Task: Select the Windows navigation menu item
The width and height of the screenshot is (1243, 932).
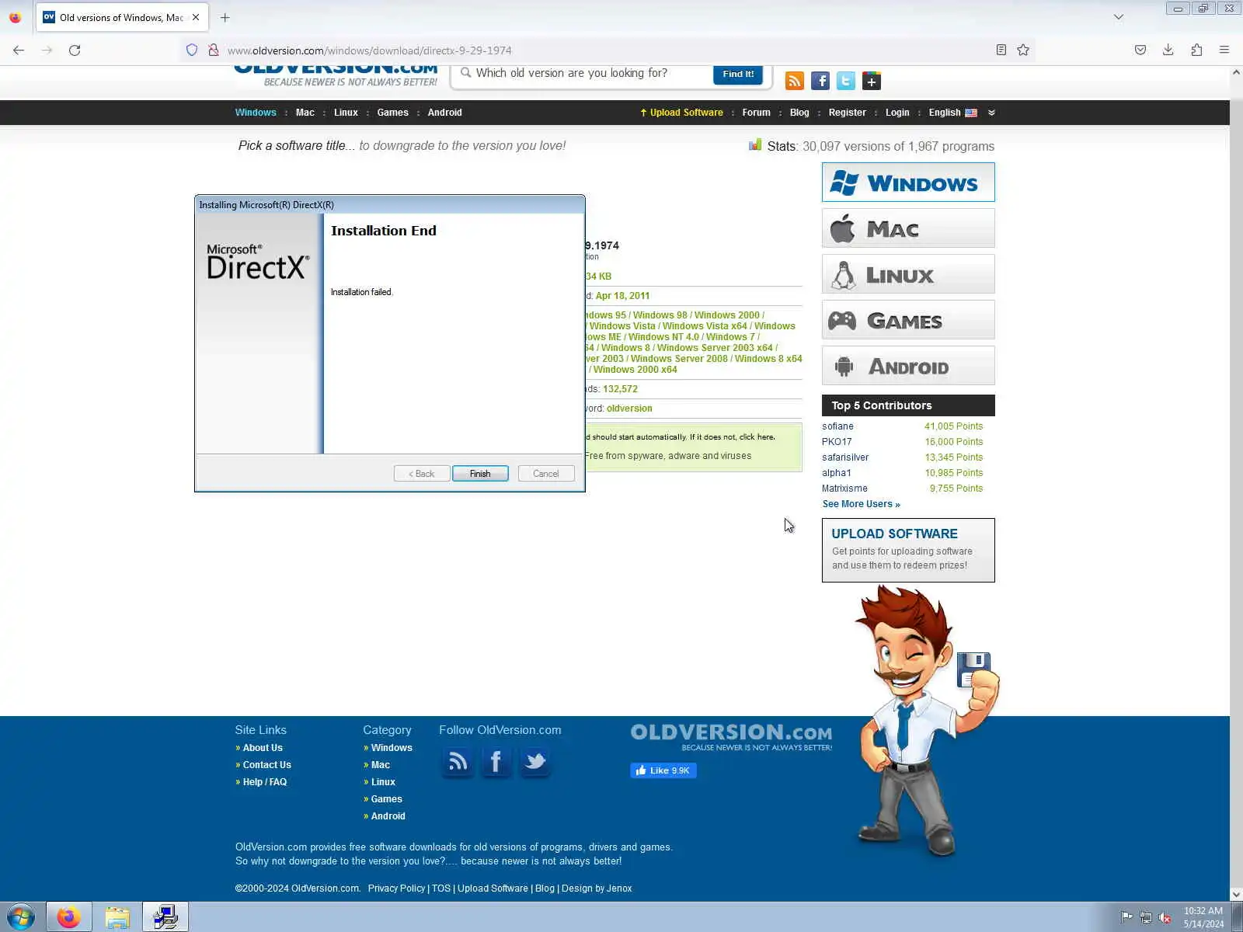Action: click(x=256, y=113)
